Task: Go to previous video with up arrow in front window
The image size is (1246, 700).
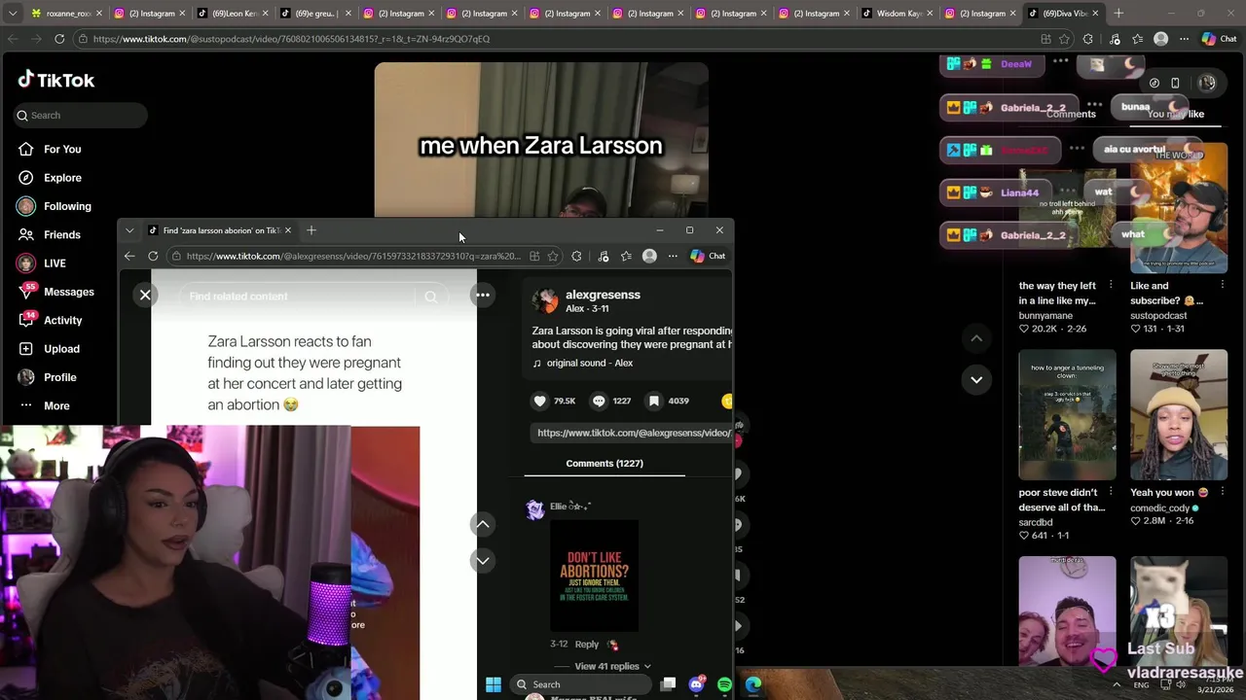Action: click(x=482, y=524)
